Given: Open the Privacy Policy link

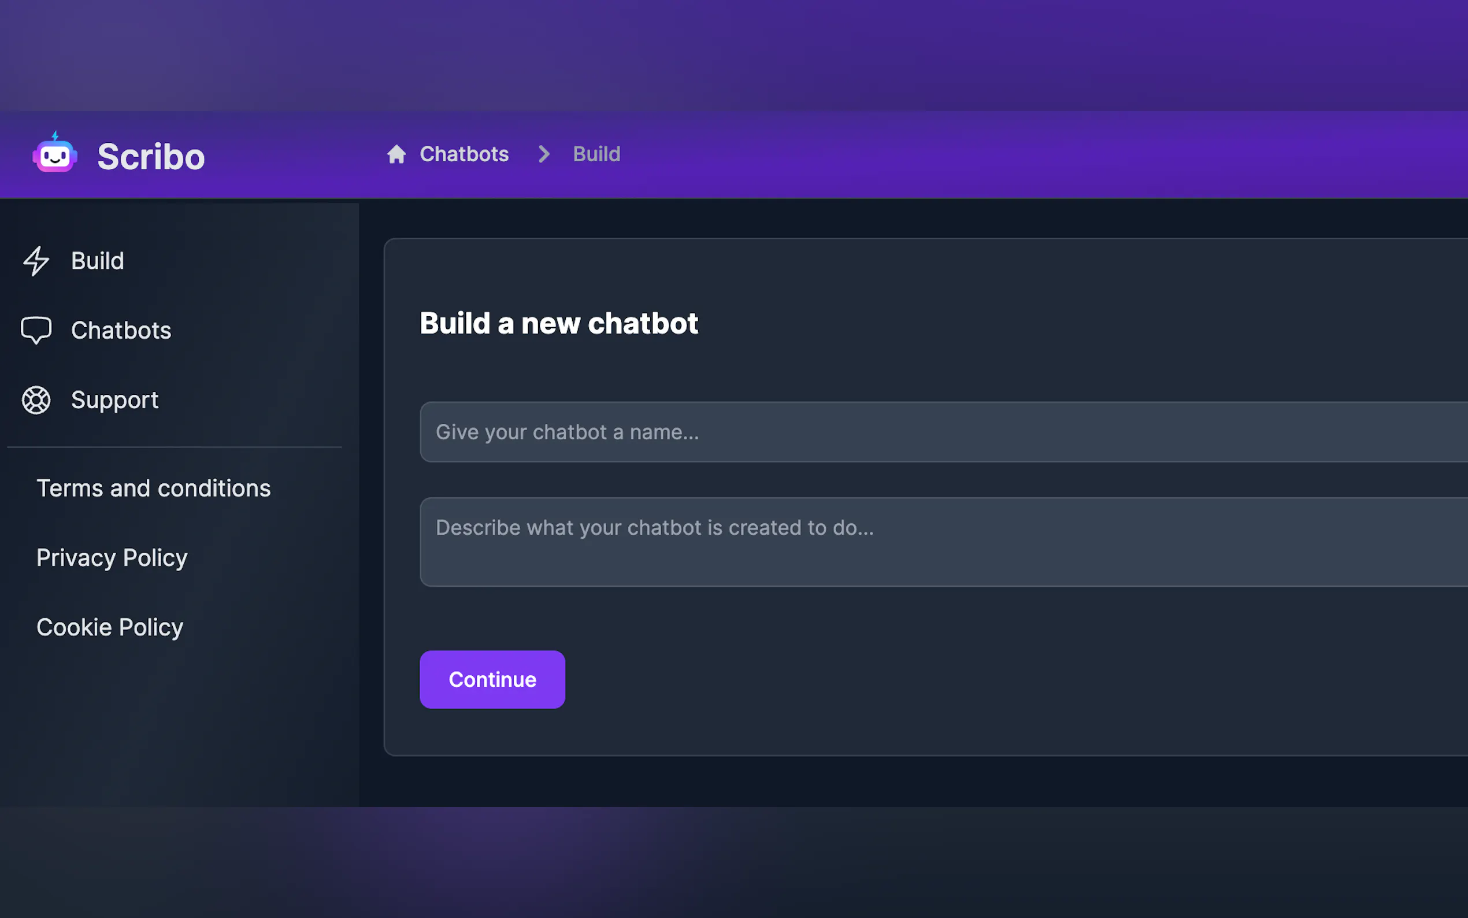Looking at the screenshot, I should [x=112, y=558].
